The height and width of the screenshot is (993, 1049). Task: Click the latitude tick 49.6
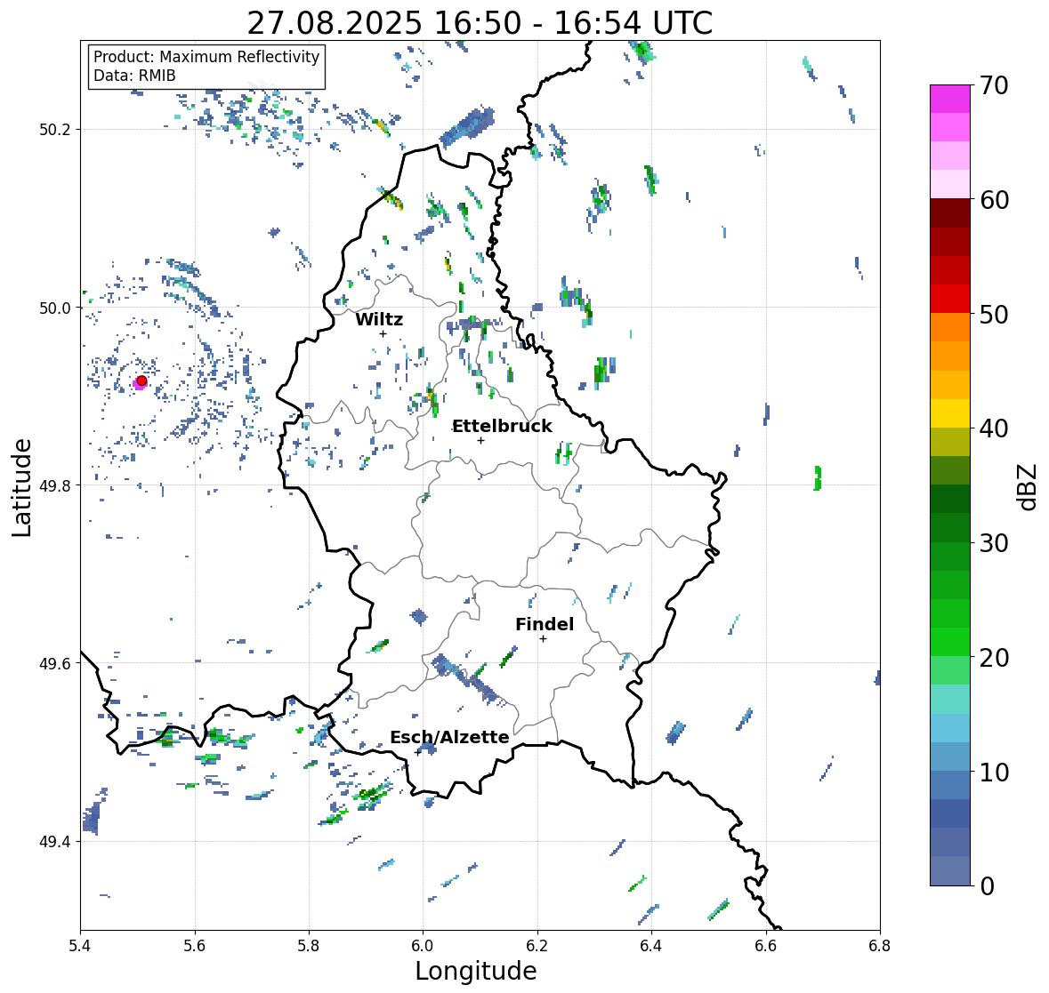55,663
